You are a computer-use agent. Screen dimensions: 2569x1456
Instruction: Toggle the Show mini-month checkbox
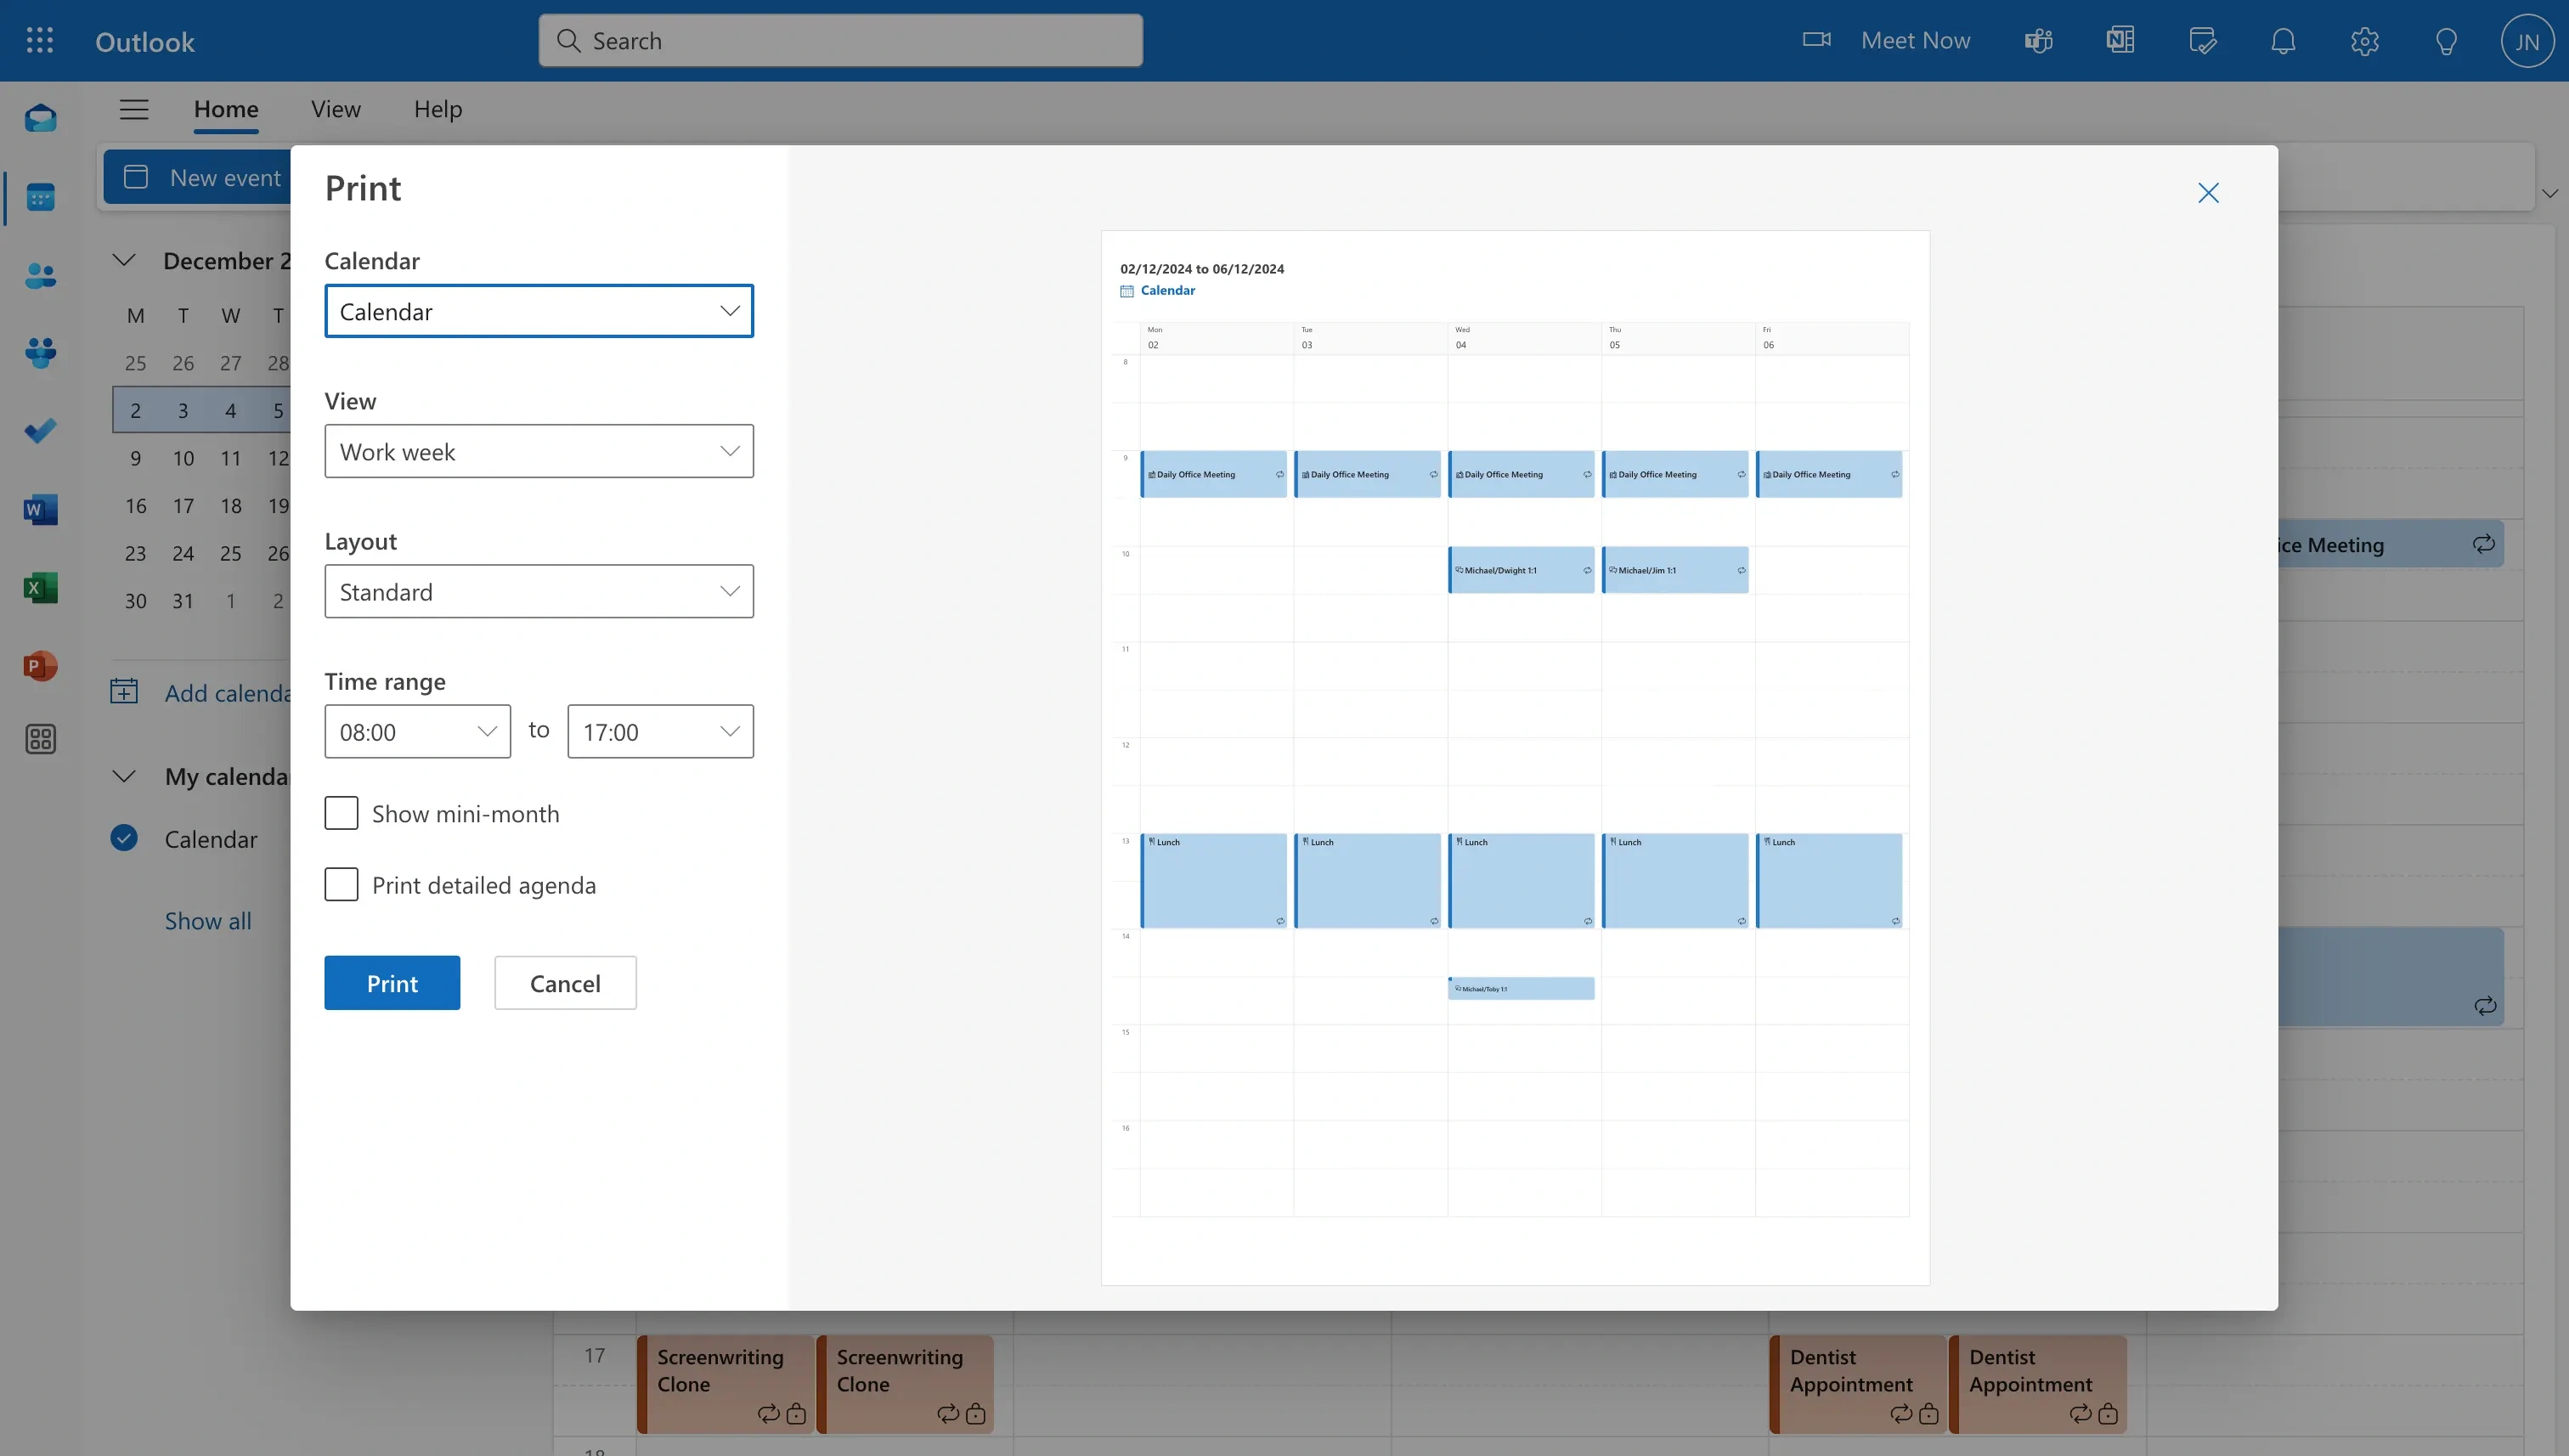pyautogui.click(x=341, y=812)
